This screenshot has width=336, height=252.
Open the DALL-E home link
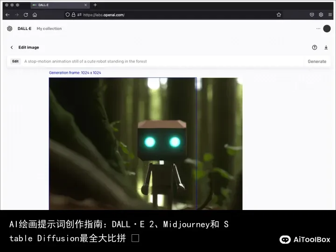[24, 28]
